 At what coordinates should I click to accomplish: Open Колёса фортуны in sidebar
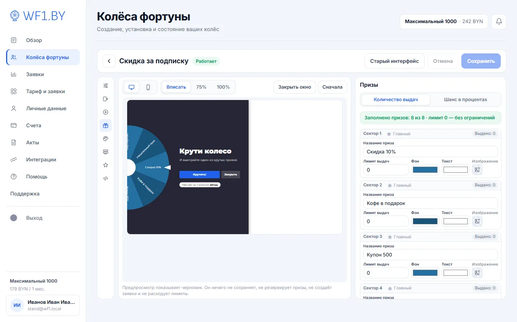pos(43,57)
